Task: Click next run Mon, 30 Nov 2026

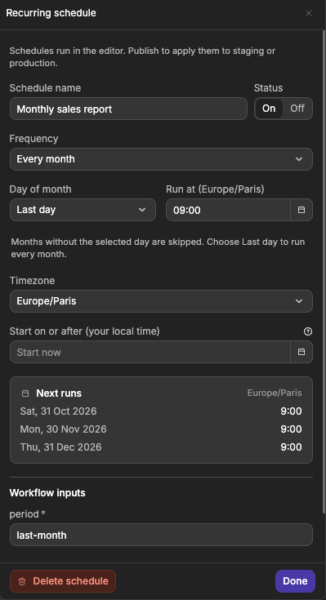Action: click(63, 429)
